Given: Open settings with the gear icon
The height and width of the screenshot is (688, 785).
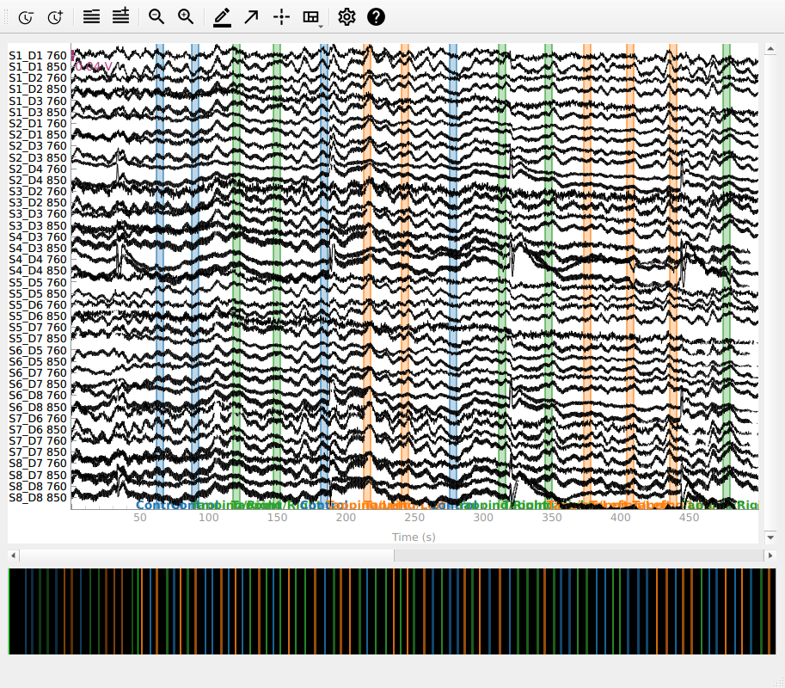Looking at the screenshot, I should (347, 16).
